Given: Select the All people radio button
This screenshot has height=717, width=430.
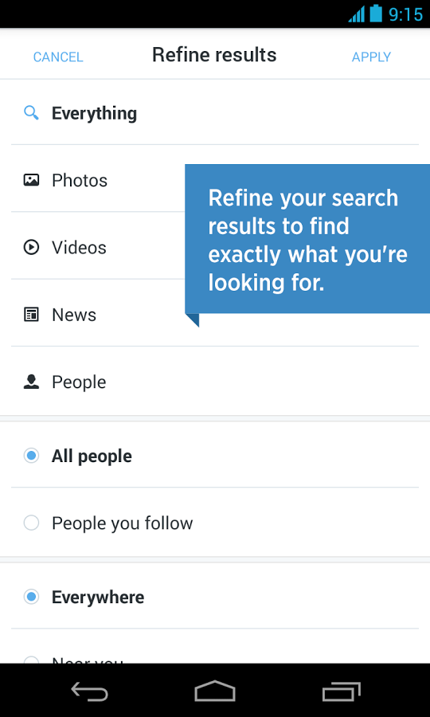Looking at the screenshot, I should tap(31, 456).
